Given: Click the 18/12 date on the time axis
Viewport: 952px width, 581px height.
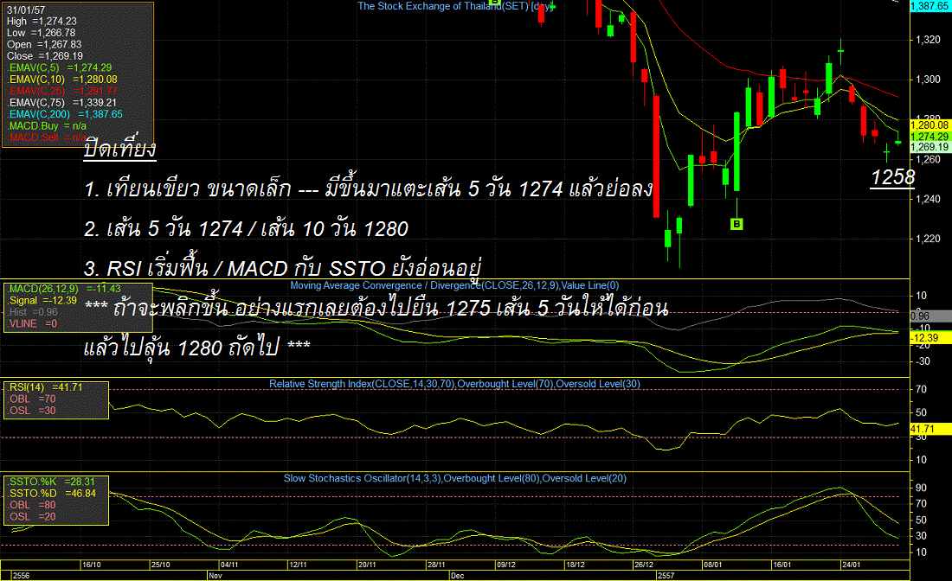Looking at the screenshot, I should (575, 565).
